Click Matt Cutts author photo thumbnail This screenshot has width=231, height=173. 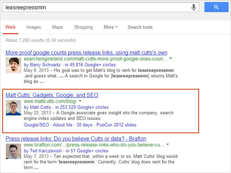point(13,108)
